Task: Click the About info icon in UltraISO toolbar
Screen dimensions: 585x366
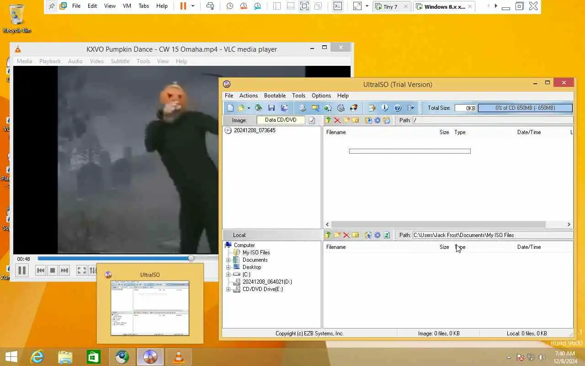Action: tap(385, 108)
